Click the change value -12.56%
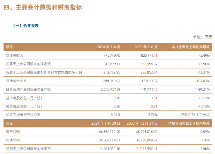215x154 pixels. [x=203, y=64]
